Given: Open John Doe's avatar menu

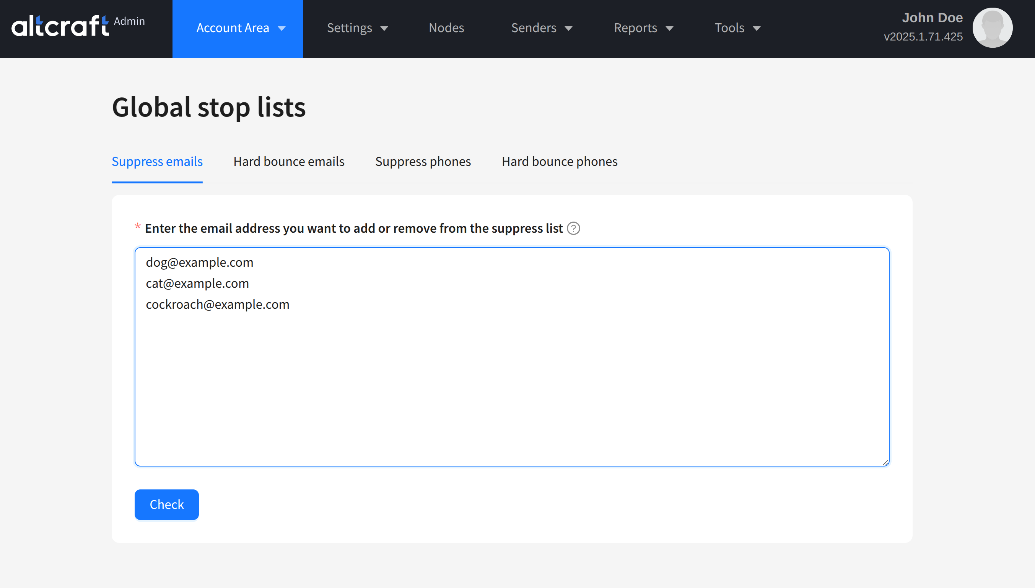Looking at the screenshot, I should point(992,28).
